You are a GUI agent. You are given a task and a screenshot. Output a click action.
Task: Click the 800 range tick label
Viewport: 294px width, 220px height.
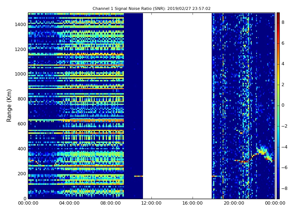click(22, 99)
